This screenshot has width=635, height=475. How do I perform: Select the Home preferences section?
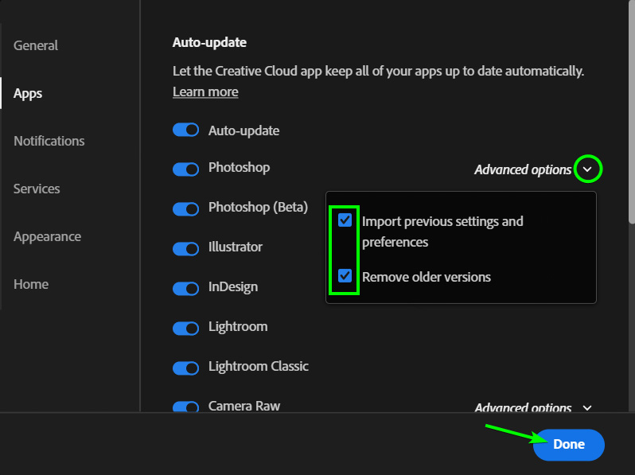tap(31, 284)
